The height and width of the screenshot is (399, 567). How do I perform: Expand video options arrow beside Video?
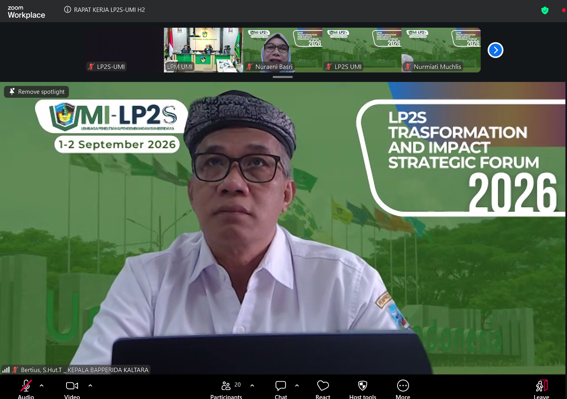90,385
